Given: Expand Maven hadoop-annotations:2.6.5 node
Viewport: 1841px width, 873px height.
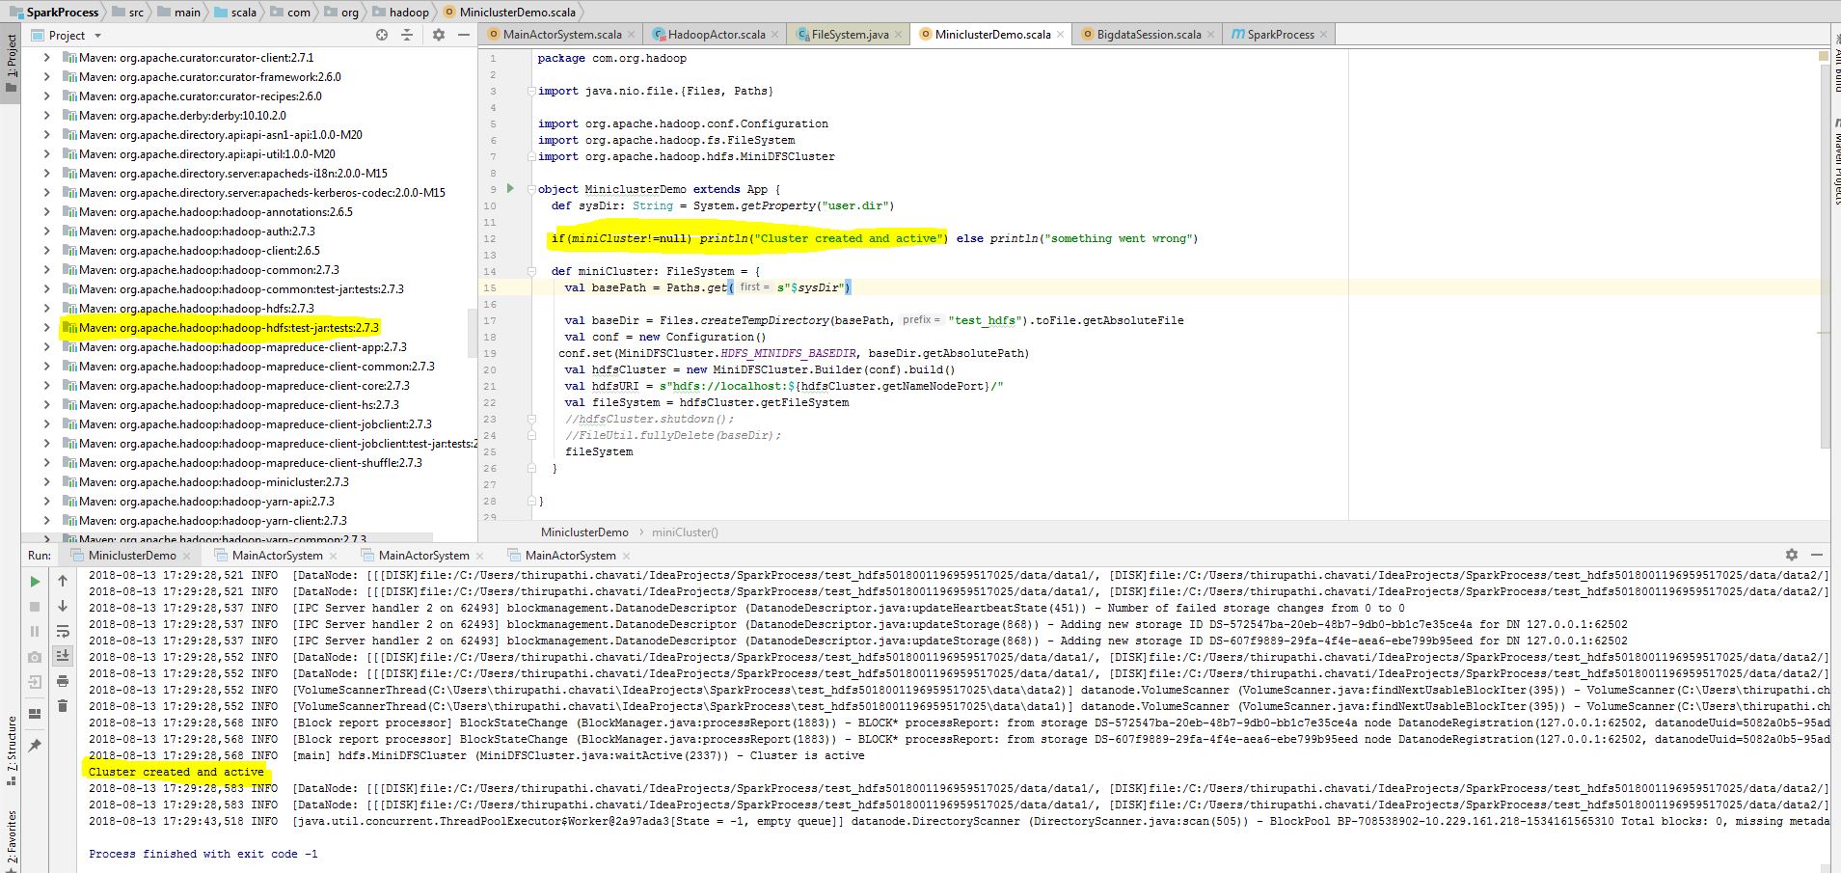Looking at the screenshot, I should (46, 212).
